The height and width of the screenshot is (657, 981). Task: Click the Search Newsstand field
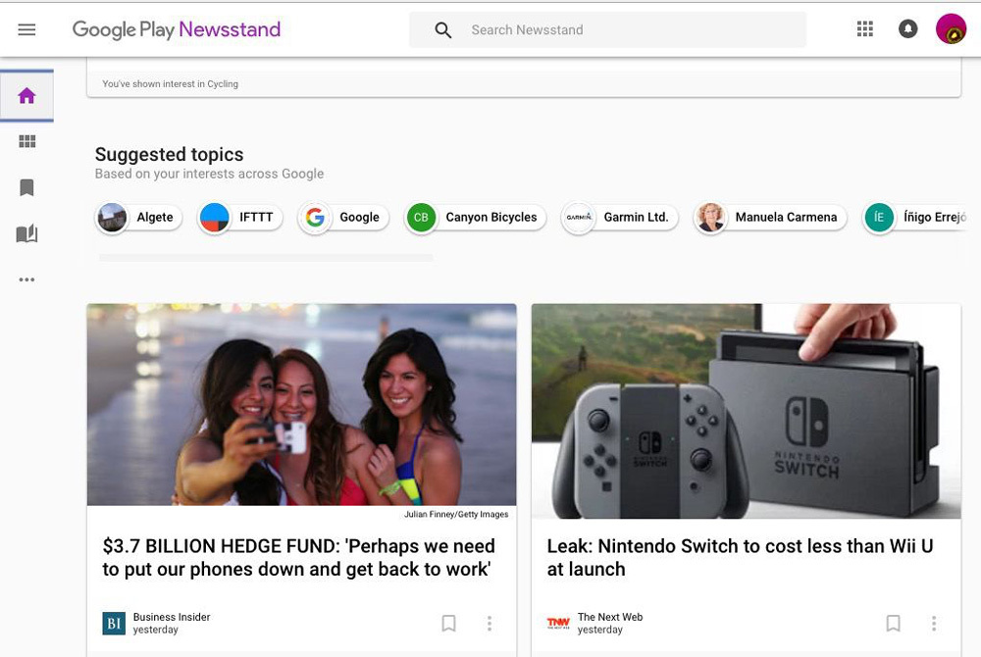tap(628, 30)
